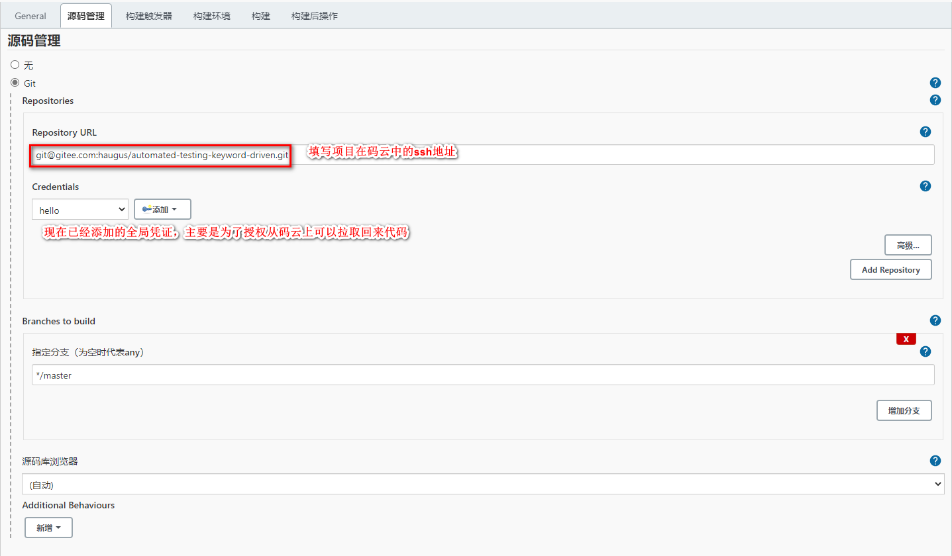Open the 构建环境 tab

click(x=212, y=16)
